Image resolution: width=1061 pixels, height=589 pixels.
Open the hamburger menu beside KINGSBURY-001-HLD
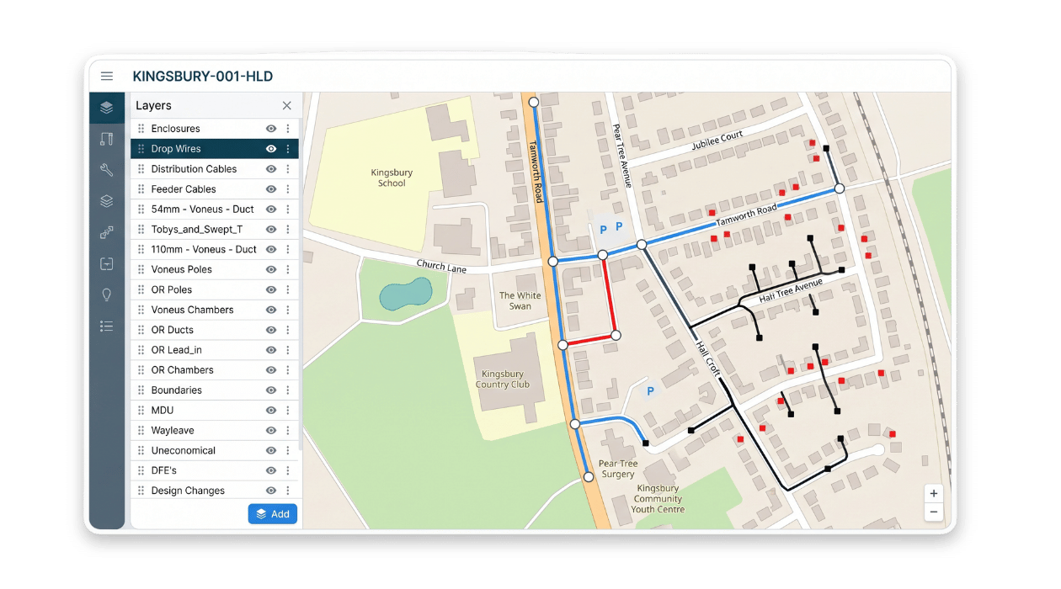tap(107, 76)
